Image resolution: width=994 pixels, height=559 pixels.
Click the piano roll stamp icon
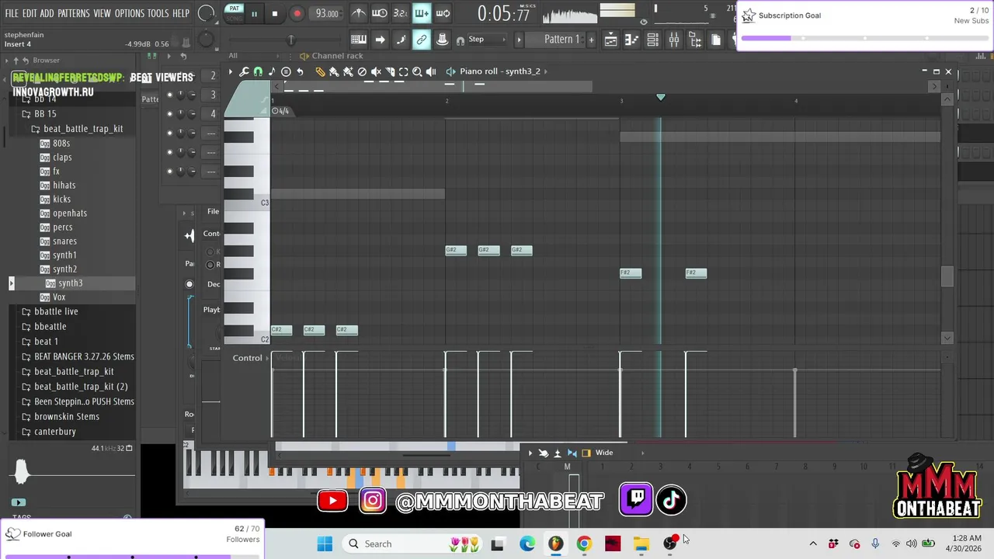(x=286, y=71)
